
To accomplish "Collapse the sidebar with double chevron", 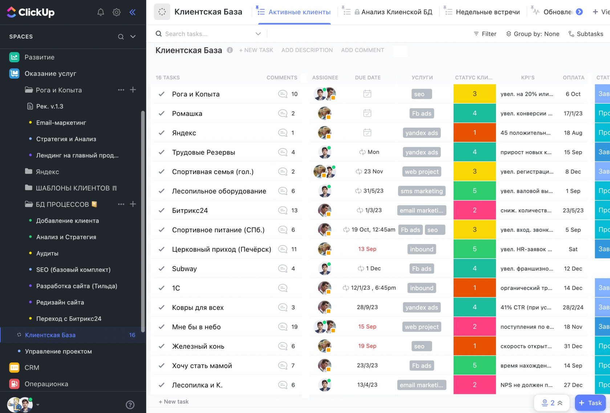I will coord(133,12).
